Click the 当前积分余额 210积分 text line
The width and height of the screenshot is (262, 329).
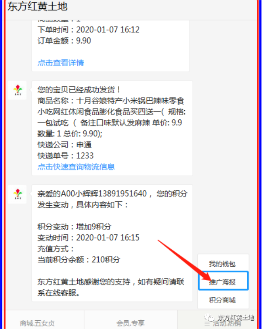click(x=79, y=260)
